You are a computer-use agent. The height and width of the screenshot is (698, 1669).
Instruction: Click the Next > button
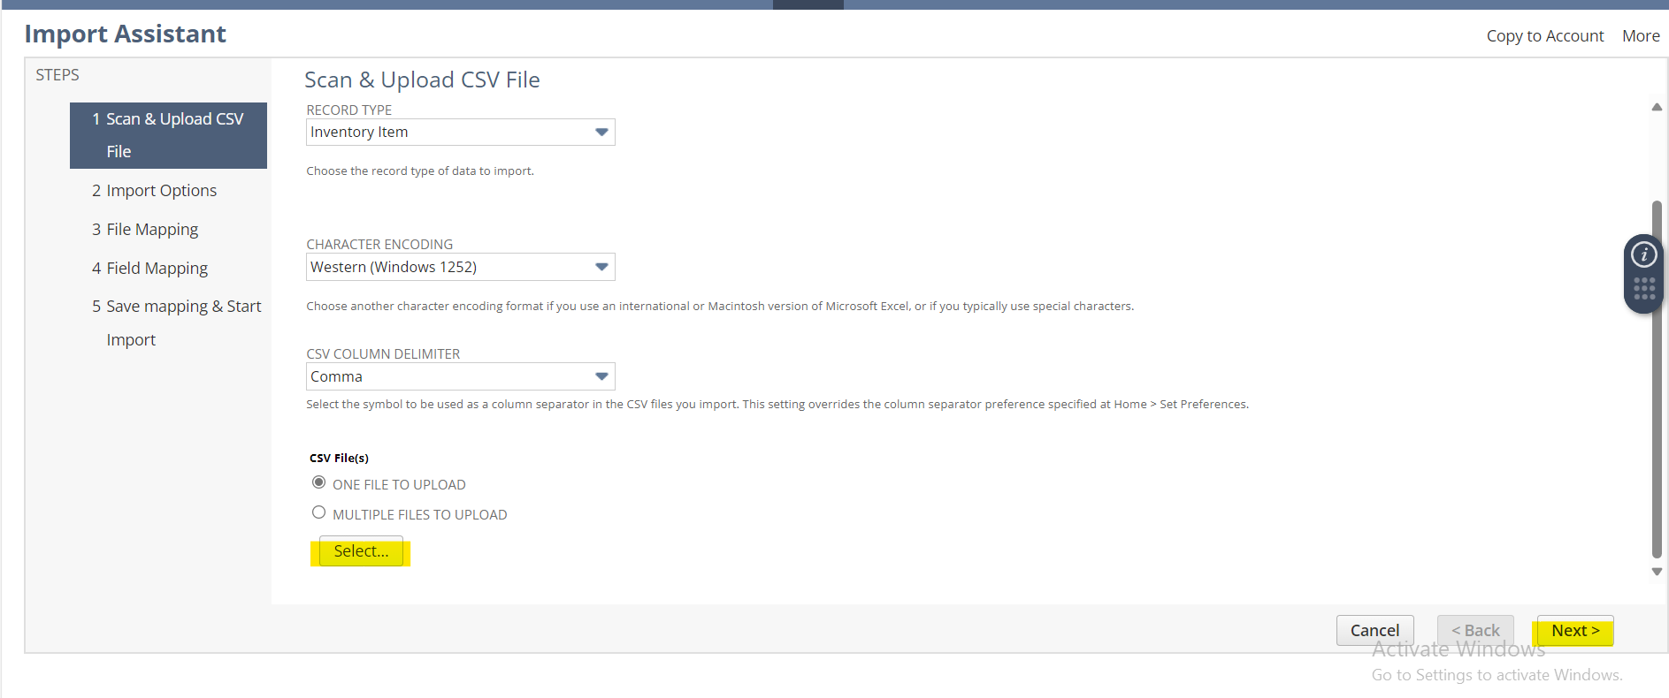[x=1575, y=630]
